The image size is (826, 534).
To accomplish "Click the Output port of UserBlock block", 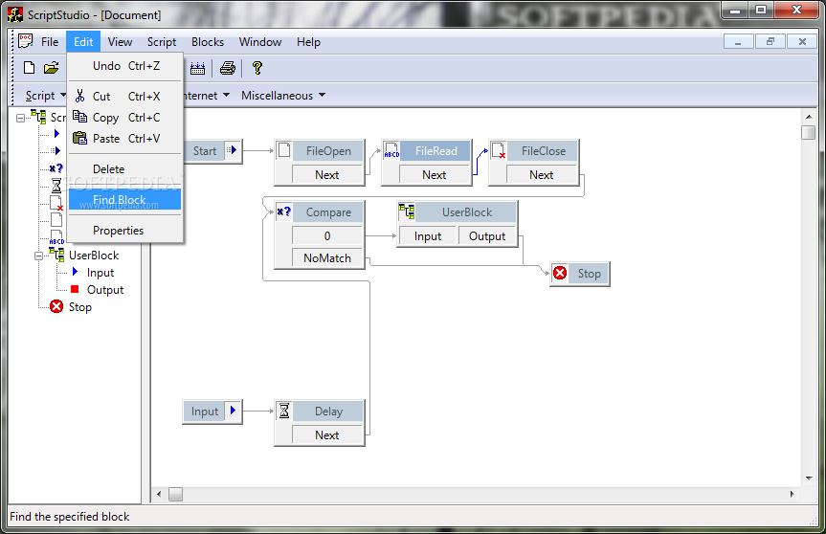I will [487, 236].
